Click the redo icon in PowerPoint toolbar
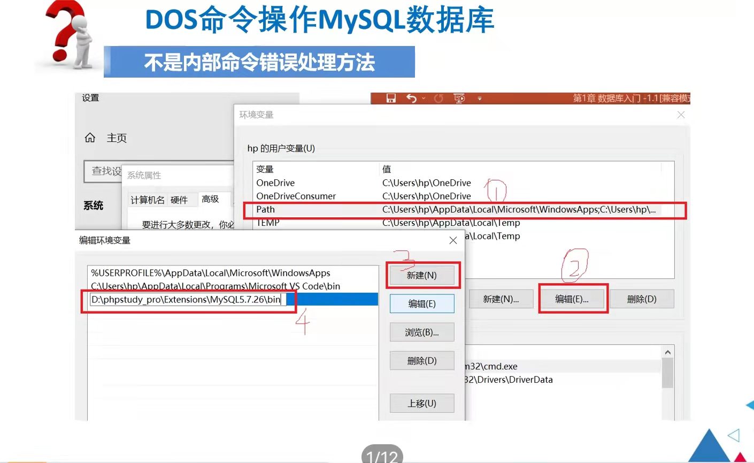This screenshot has width=754, height=463. [x=438, y=98]
